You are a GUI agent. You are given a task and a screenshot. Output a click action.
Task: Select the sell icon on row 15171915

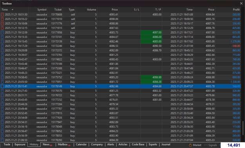[2, 28]
